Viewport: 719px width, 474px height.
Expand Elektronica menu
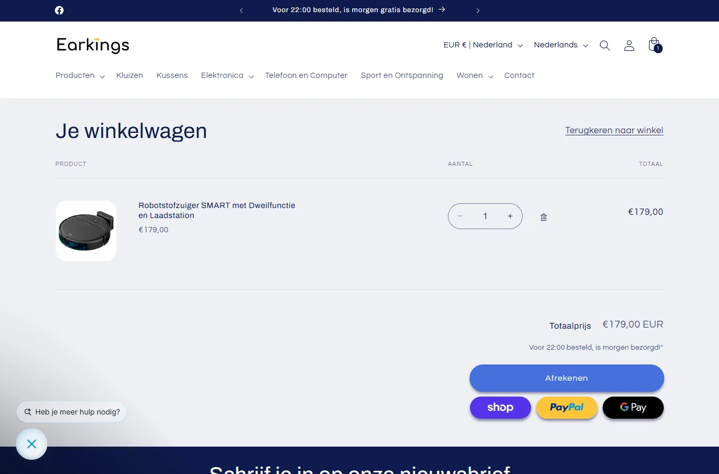click(227, 76)
